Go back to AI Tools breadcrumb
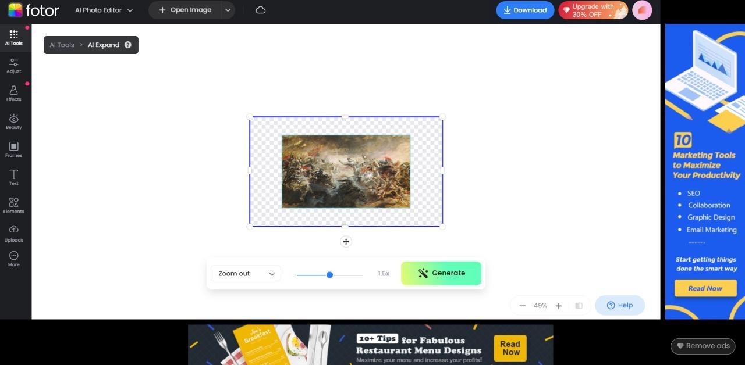This screenshot has height=365, width=745. [62, 45]
